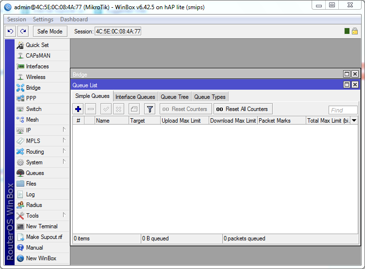Click the filter funnel icon
The height and width of the screenshot is (269, 365).
click(x=150, y=109)
